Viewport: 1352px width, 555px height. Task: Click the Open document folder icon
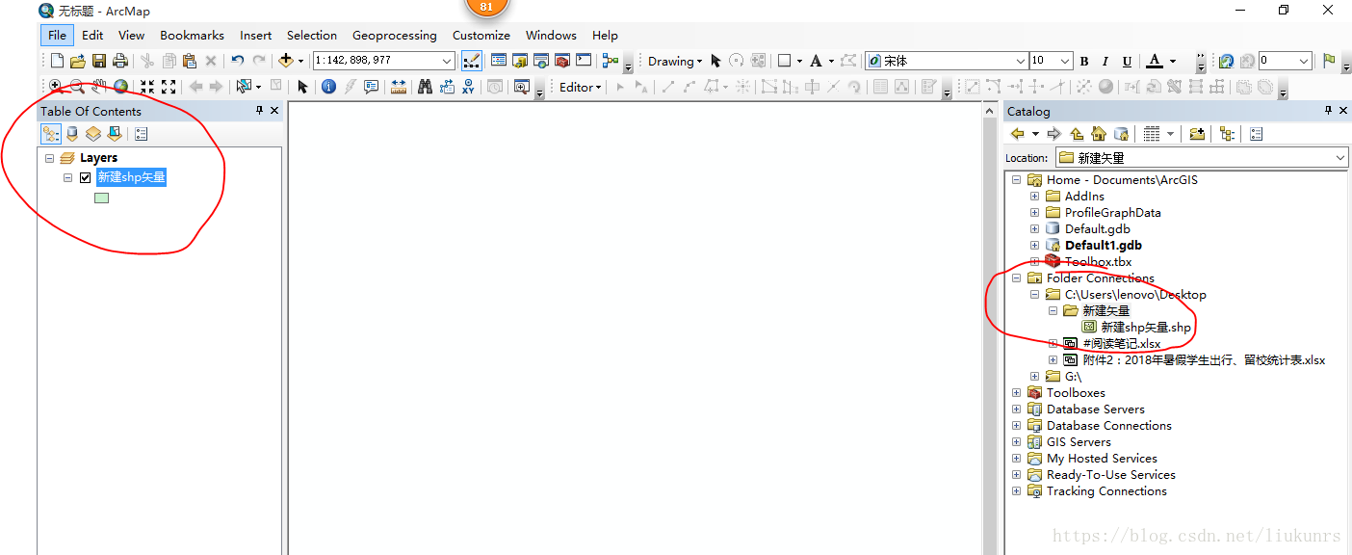77,61
